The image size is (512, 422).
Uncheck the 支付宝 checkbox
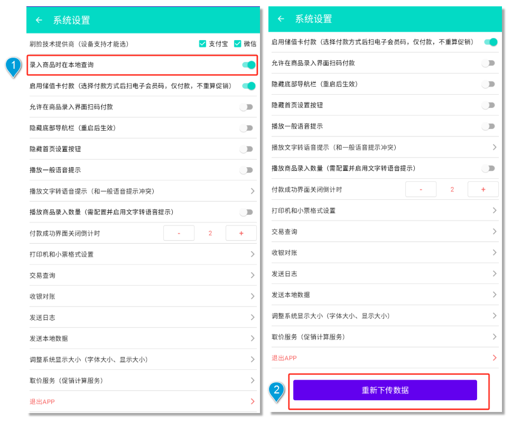pos(202,44)
